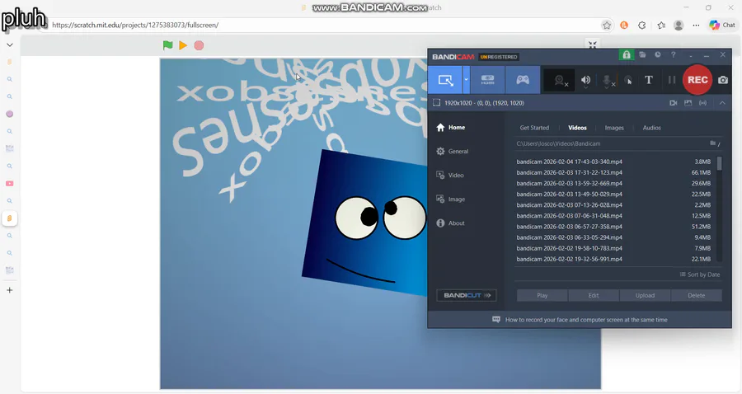
Task: Click the audio broadcast status icon
Action: pyautogui.click(x=703, y=103)
